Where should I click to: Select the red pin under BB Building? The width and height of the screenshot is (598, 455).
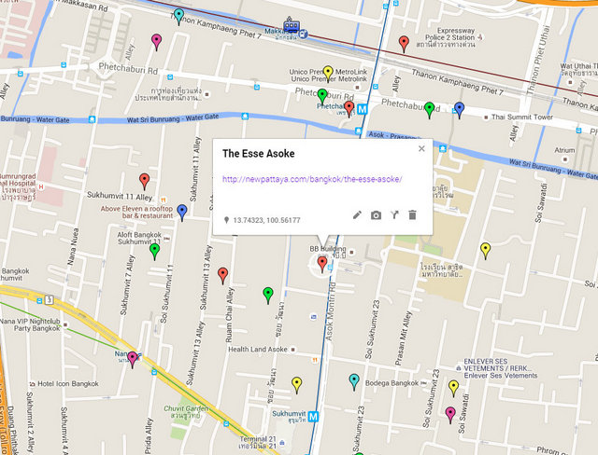pos(322,265)
